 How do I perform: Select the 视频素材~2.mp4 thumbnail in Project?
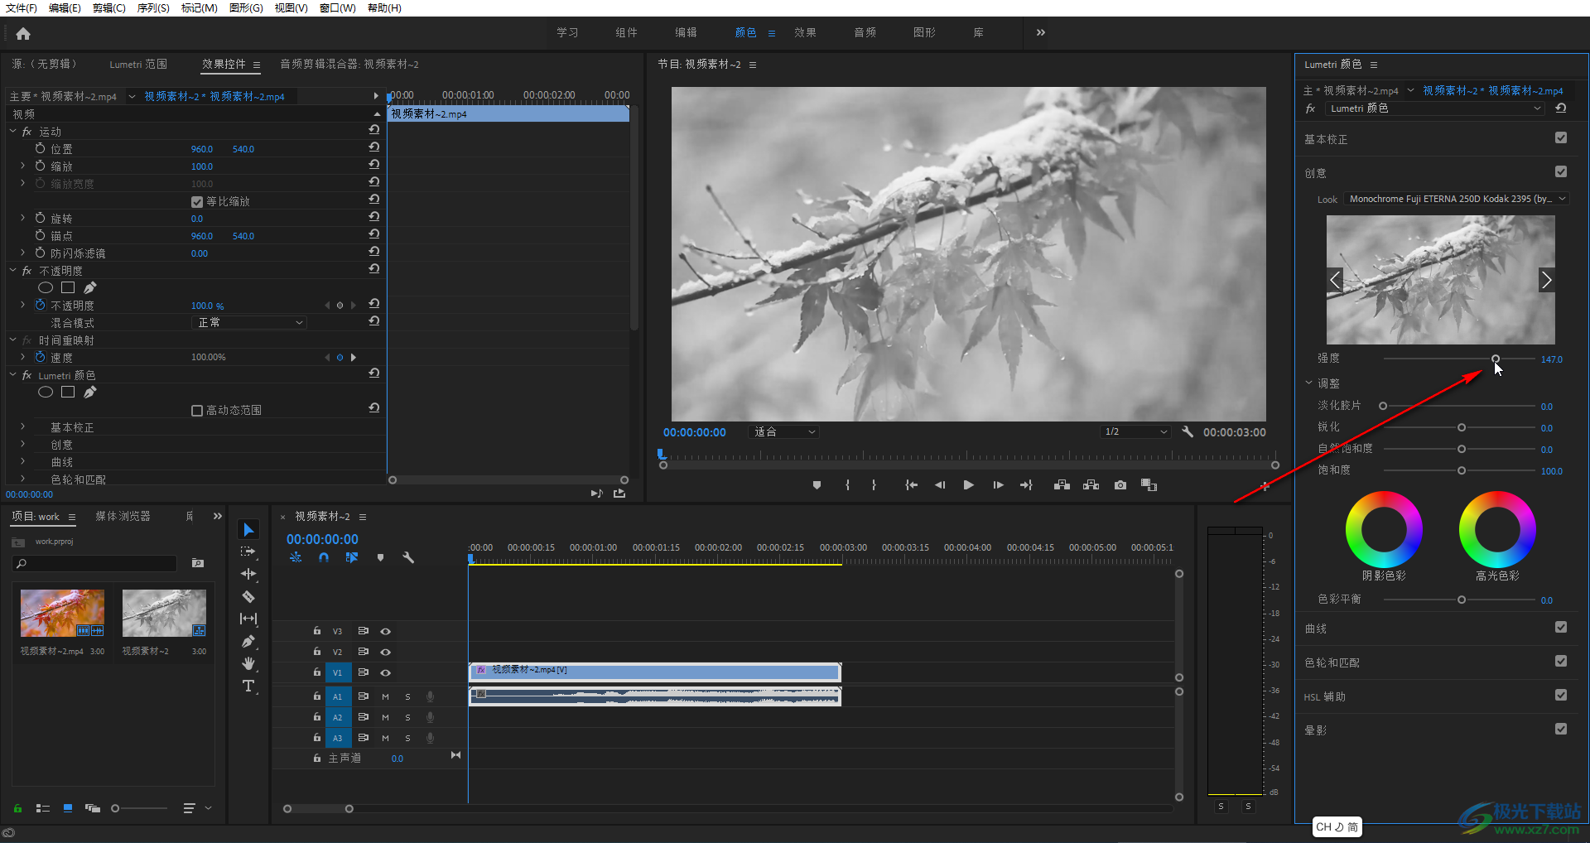click(x=62, y=613)
